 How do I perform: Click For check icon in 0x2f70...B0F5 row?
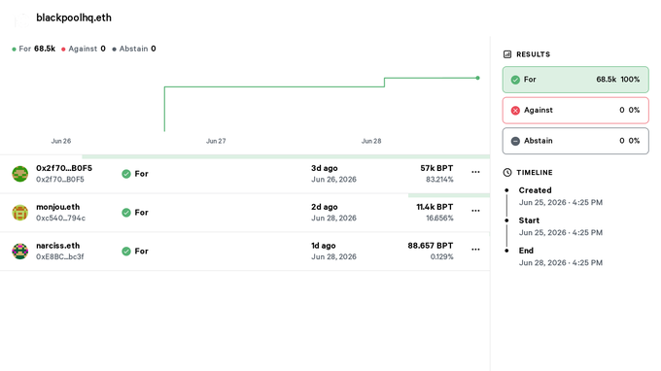pos(126,174)
